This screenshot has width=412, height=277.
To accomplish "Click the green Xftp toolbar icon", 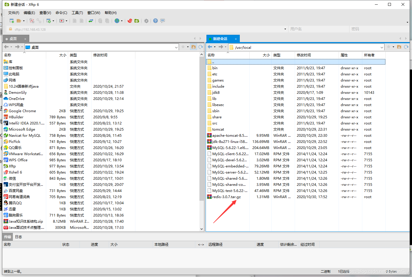I will [137, 21].
